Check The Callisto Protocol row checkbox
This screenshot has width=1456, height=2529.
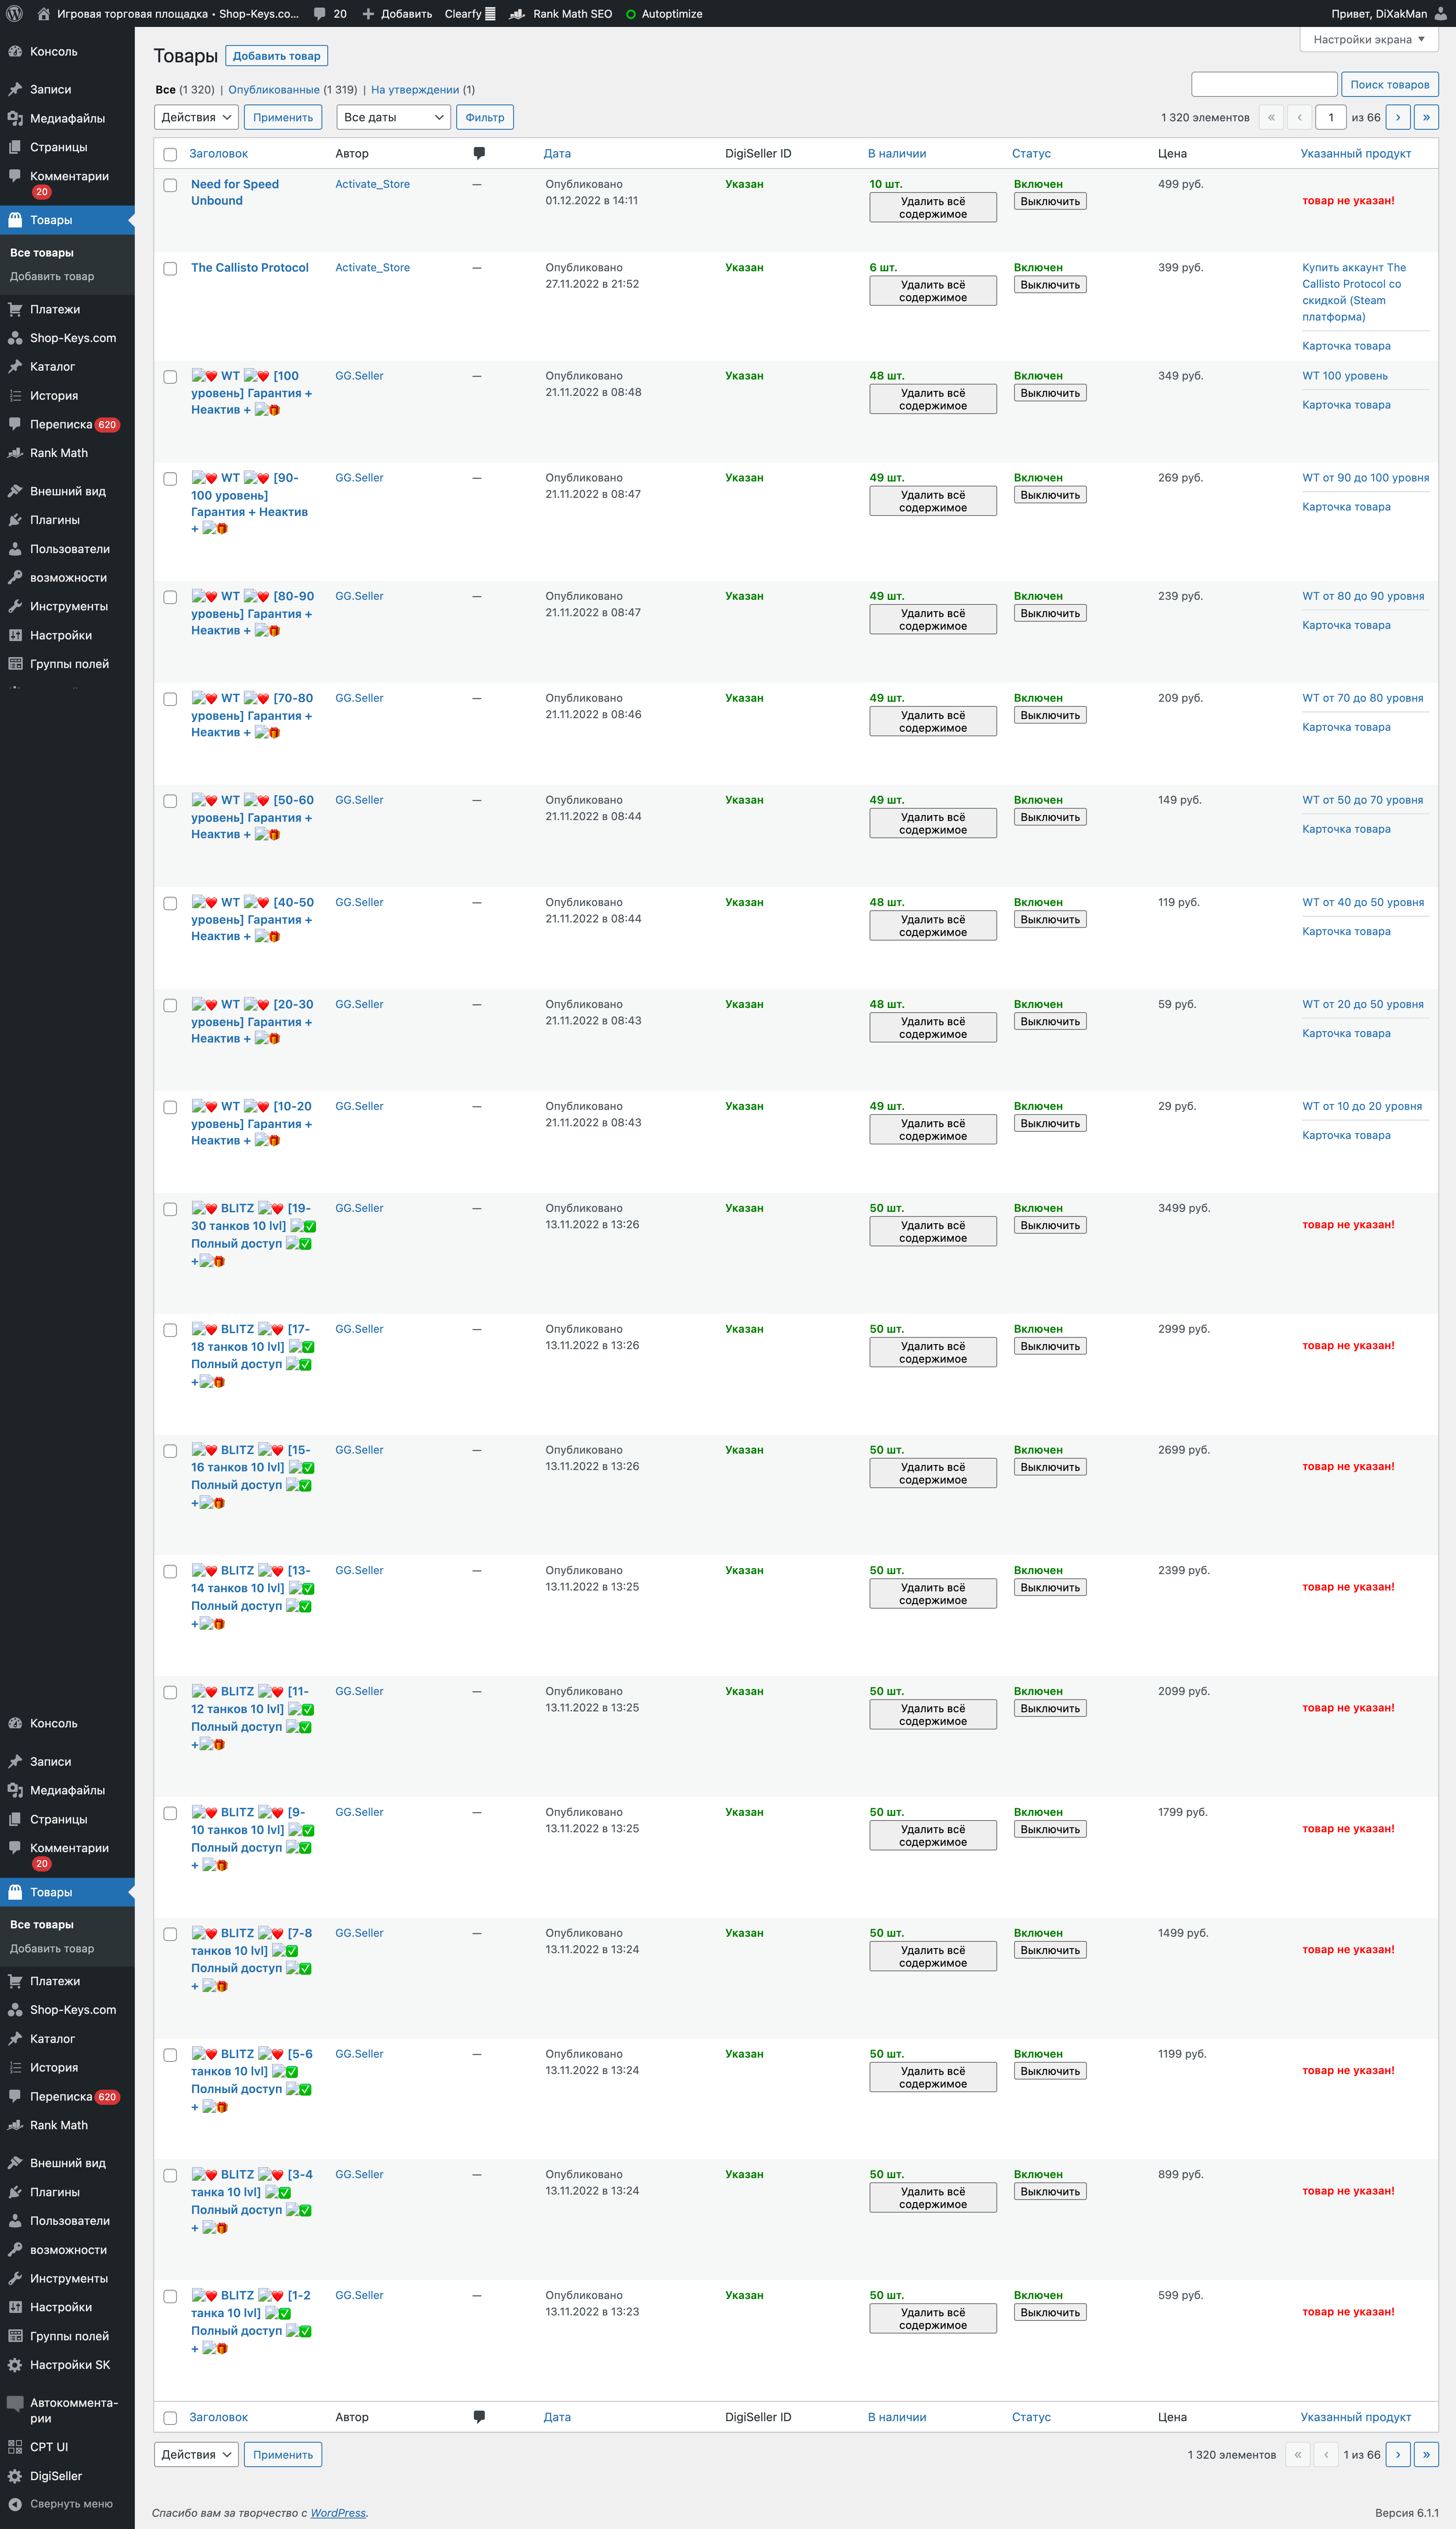[x=170, y=268]
